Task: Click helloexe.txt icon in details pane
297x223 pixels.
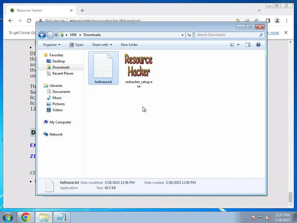Action: coord(49,186)
